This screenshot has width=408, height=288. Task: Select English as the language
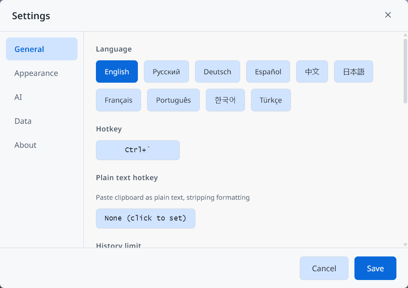click(117, 72)
